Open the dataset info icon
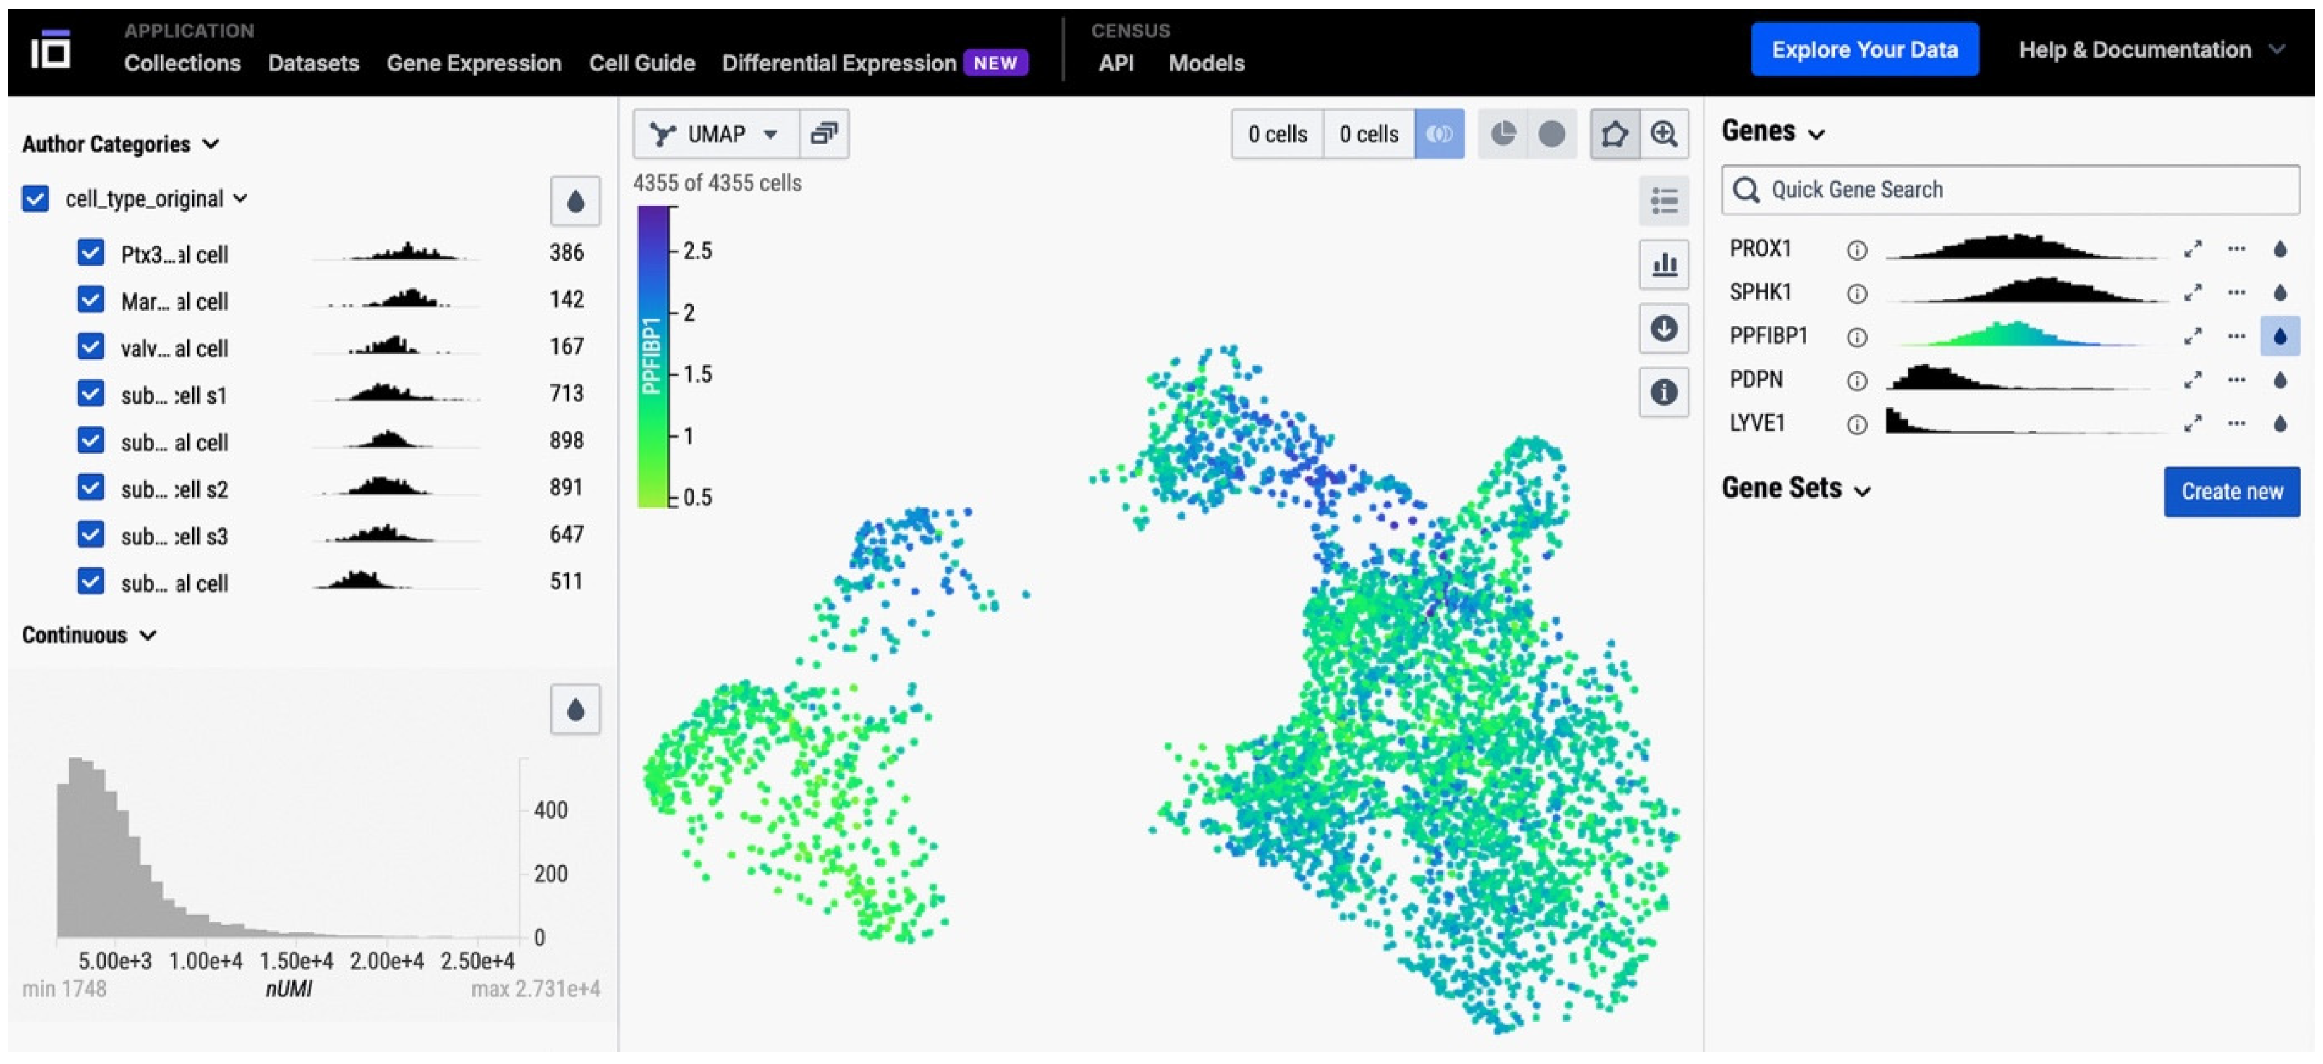 coord(1664,392)
